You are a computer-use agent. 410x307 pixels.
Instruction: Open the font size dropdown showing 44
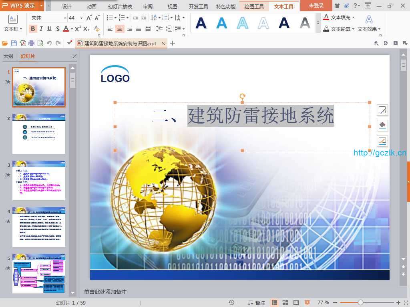(x=81, y=18)
